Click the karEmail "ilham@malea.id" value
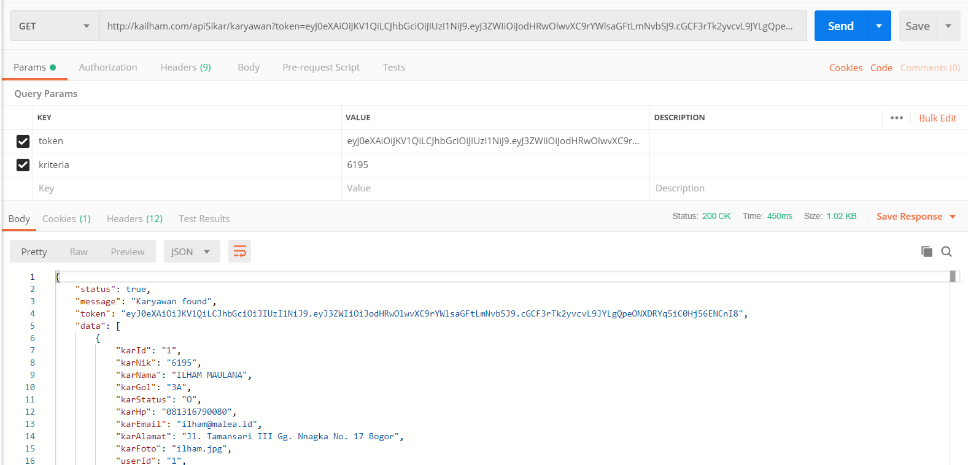This screenshot has height=465, width=968. pos(217,425)
